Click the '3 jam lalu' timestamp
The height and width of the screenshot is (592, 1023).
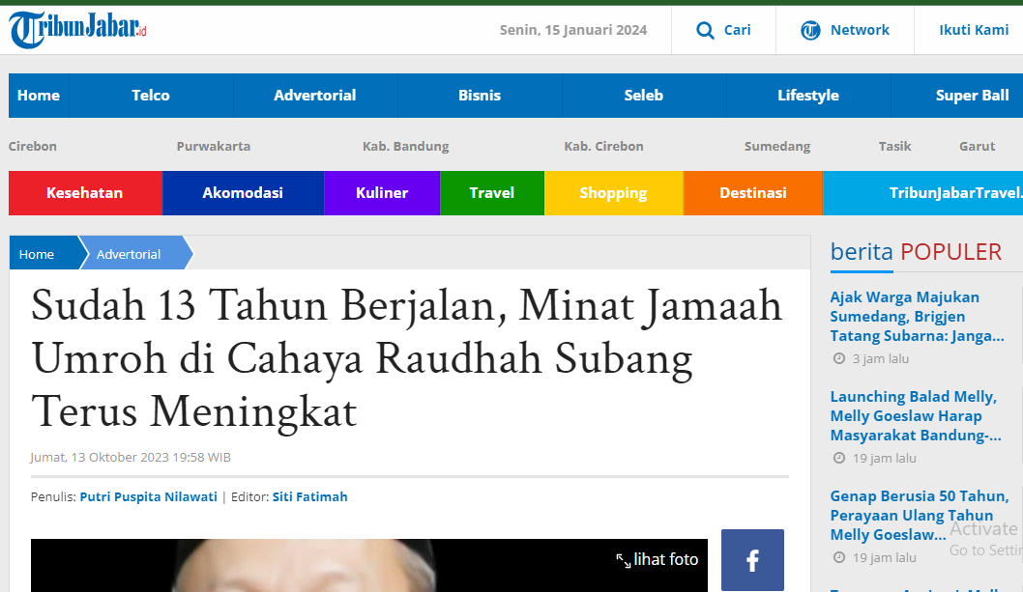coord(880,358)
